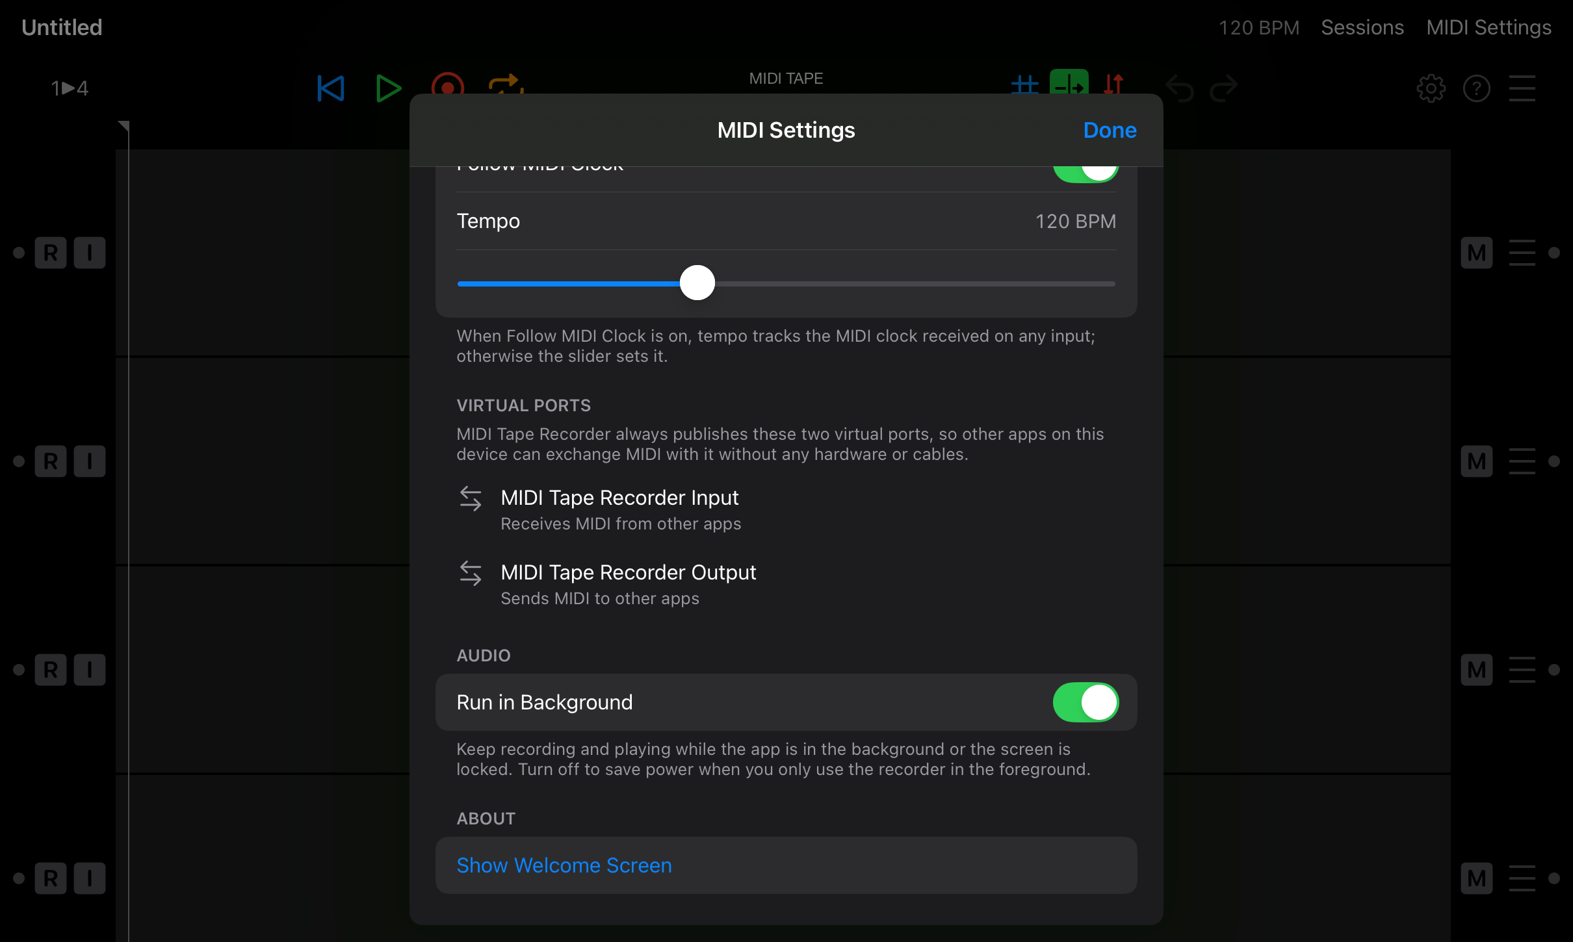
Task: Click the AUDIO section heading
Action: point(484,656)
